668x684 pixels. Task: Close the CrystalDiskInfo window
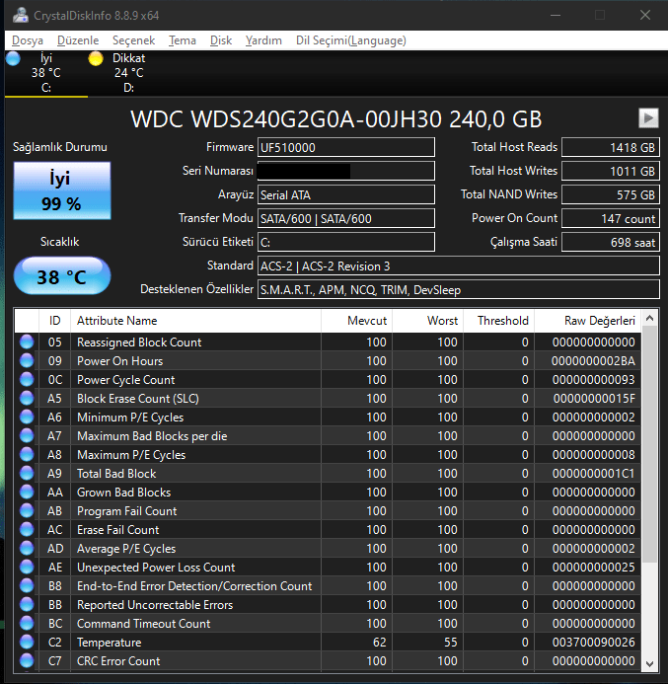(645, 15)
